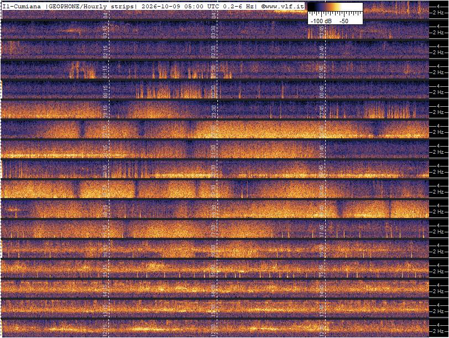Click the dB color gradient scale bar

(335, 7)
